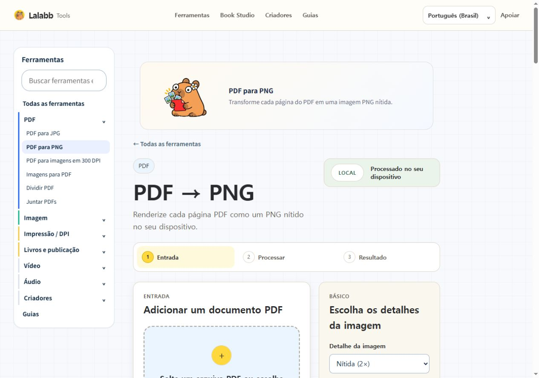Open Dividir PDF tool

[40, 188]
